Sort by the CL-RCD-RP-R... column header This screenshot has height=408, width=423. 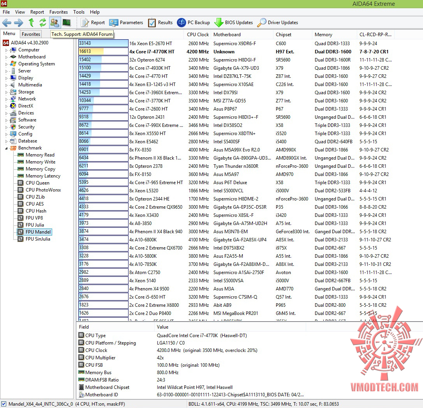pyautogui.click(x=375, y=35)
